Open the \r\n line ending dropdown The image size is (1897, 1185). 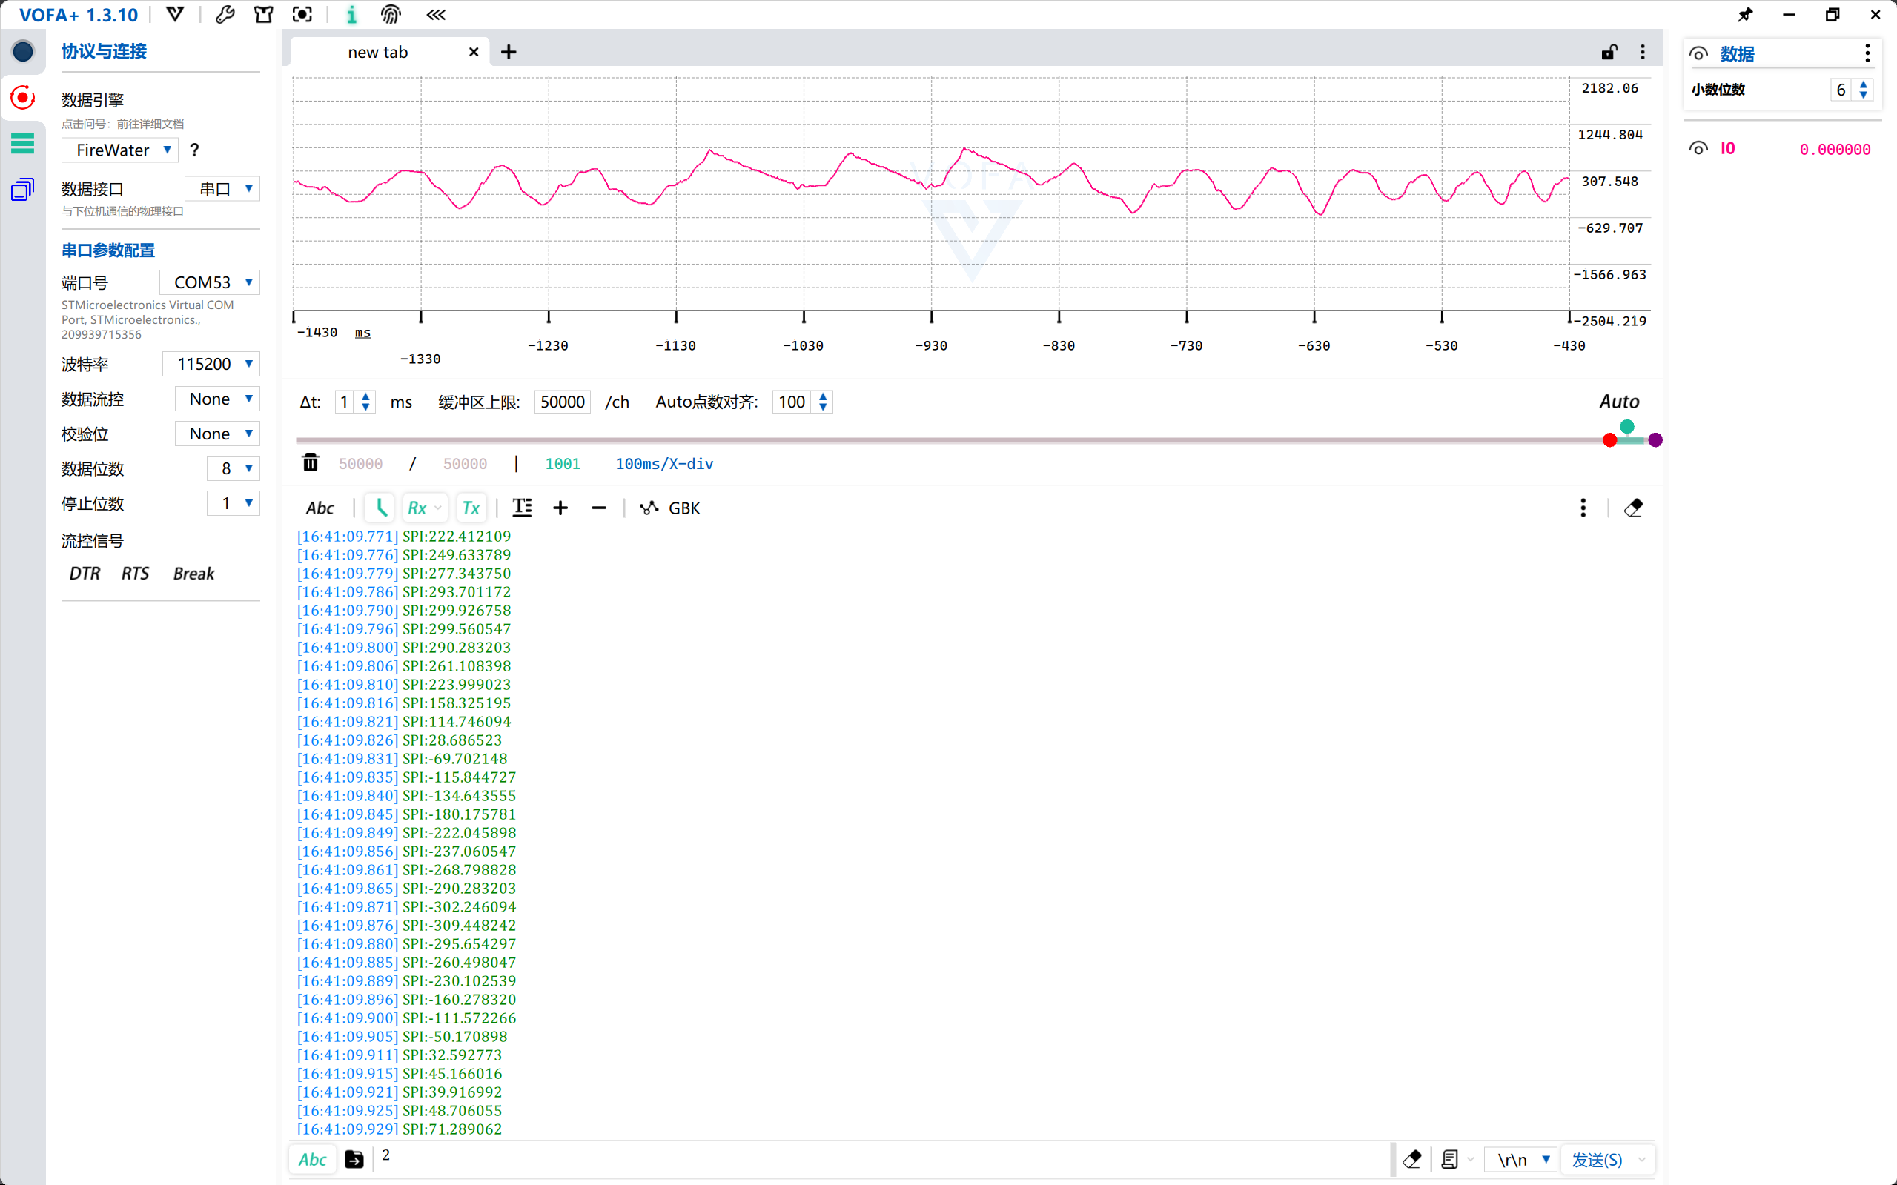click(1520, 1159)
